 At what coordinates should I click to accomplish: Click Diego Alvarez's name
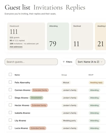pos(21,98)
